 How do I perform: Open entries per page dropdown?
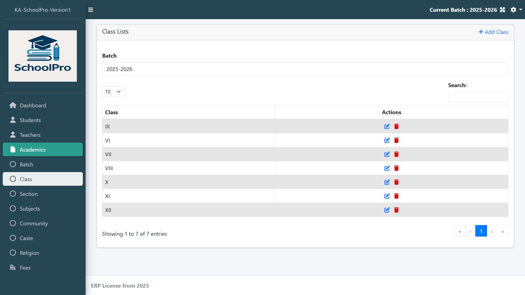pyautogui.click(x=114, y=92)
